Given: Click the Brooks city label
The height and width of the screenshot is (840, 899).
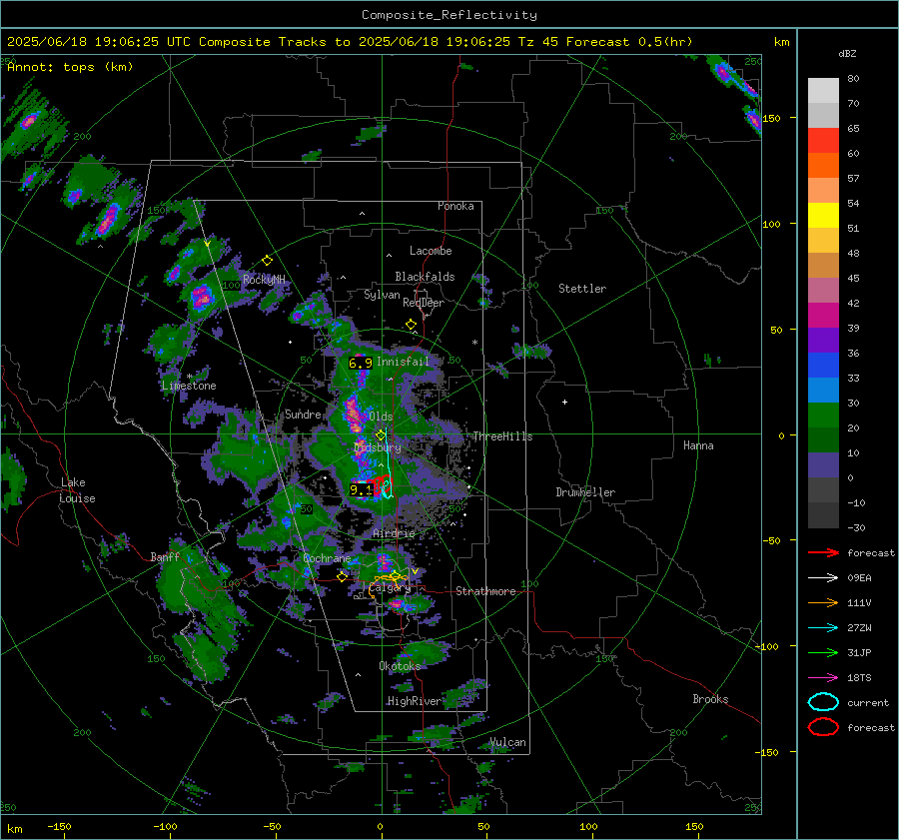Looking at the screenshot, I should click(710, 699).
